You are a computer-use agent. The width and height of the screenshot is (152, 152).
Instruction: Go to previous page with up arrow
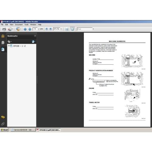(x=25, y=29)
